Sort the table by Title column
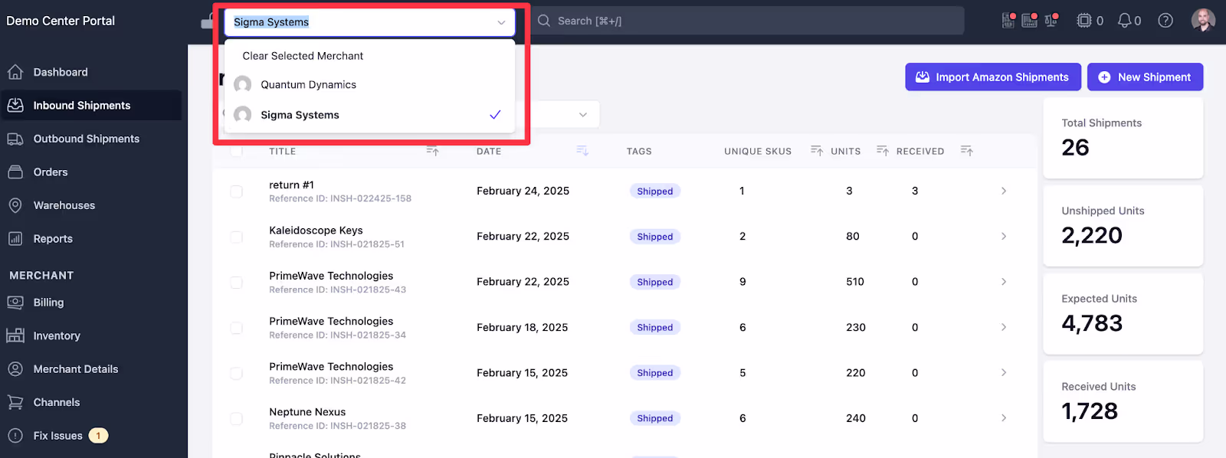The height and width of the screenshot is (458, 1226). [x=433, y=151]
